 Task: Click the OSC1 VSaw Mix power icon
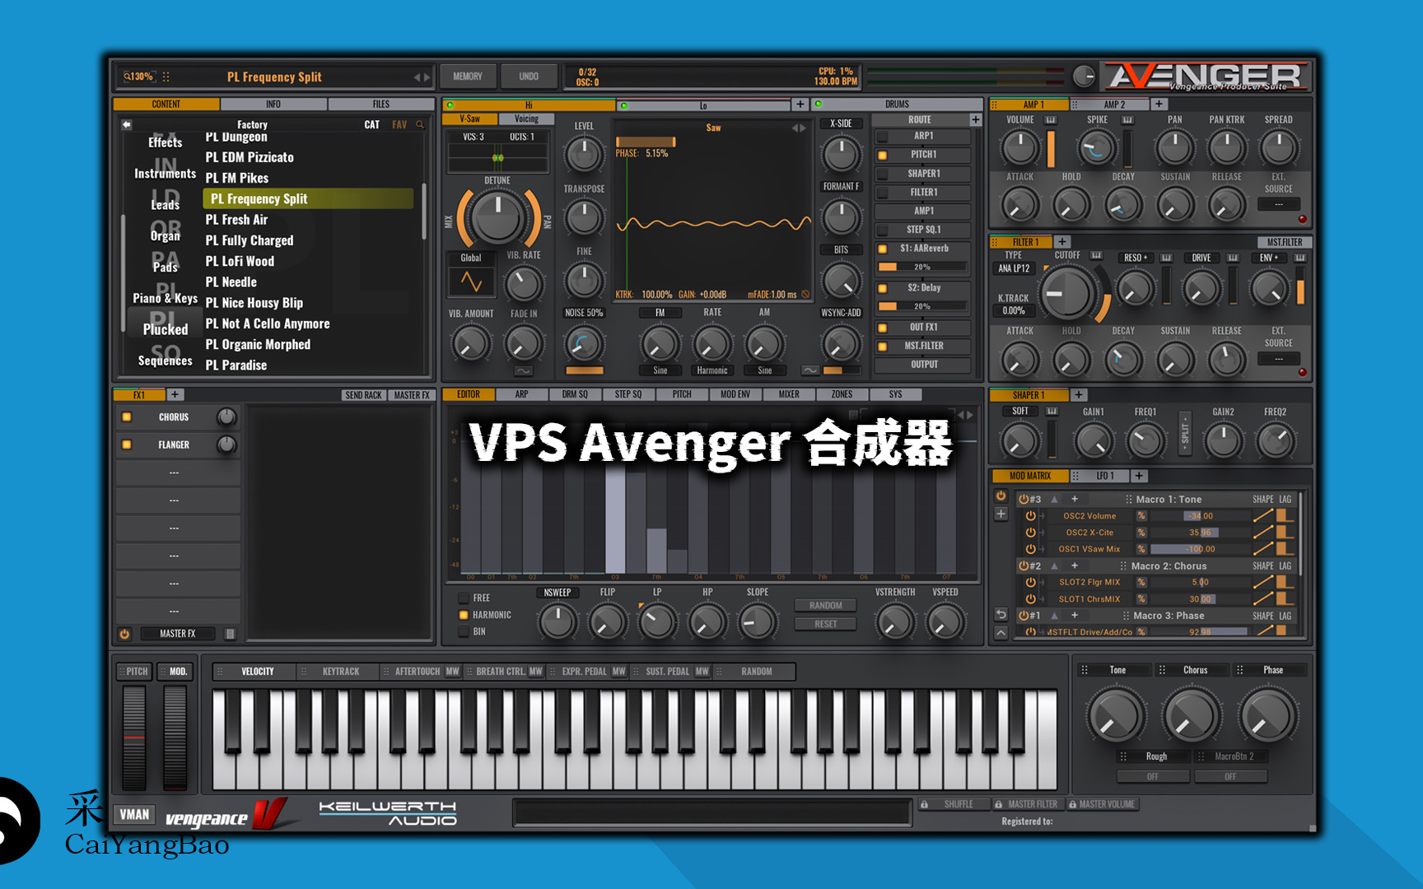(1030, 549)
